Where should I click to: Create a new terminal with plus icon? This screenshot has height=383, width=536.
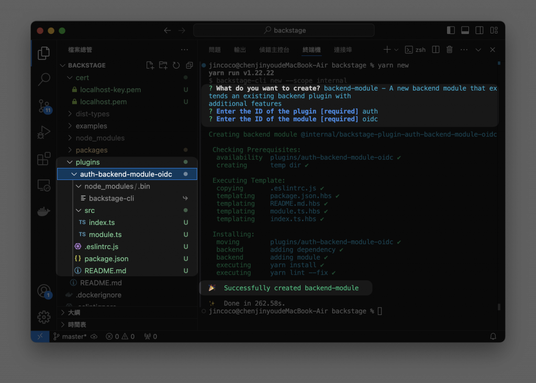387,50
